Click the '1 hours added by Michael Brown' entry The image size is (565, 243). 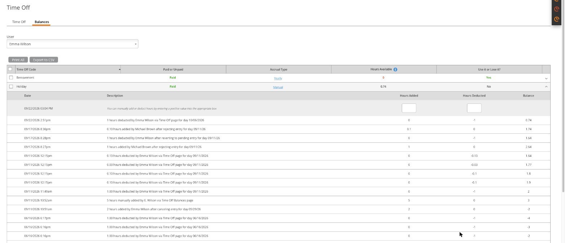point(154,147)
